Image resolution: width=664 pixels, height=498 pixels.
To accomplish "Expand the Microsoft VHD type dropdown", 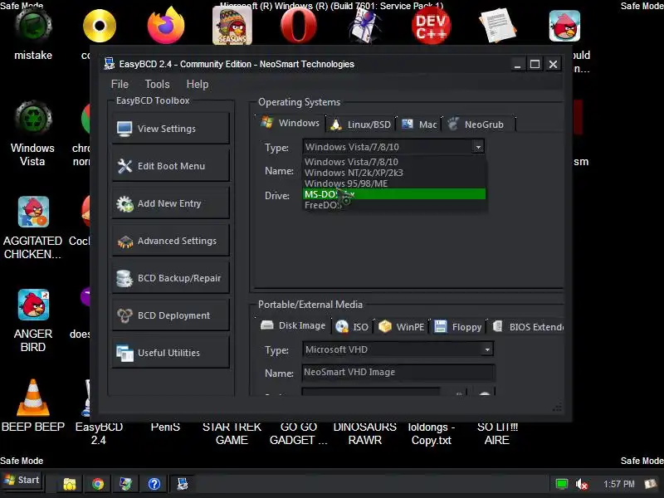I will 487,349.
